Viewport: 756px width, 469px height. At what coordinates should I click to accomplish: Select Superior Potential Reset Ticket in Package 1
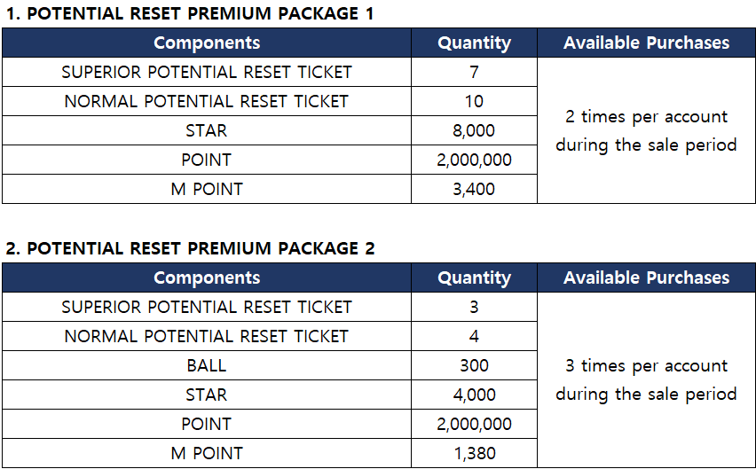pyautogui.click(x=207, y=72)
